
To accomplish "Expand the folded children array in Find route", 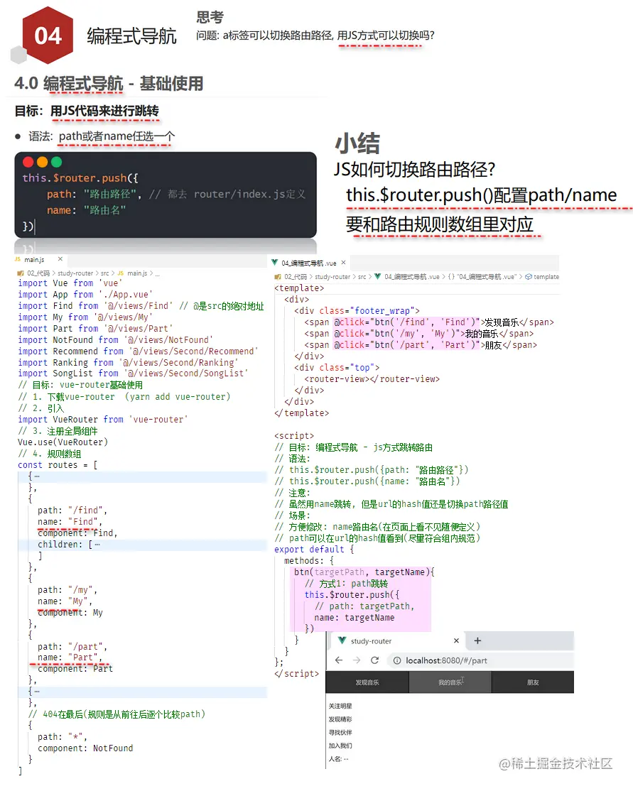I will [x=97, y=545].
